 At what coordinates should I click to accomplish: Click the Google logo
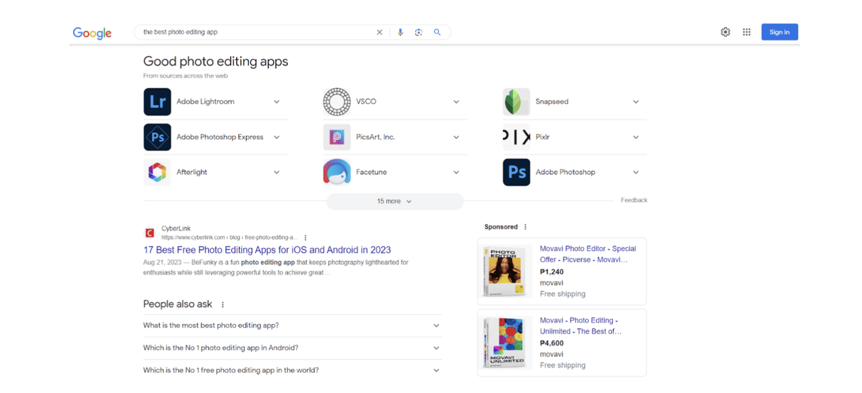click(92, 33)
